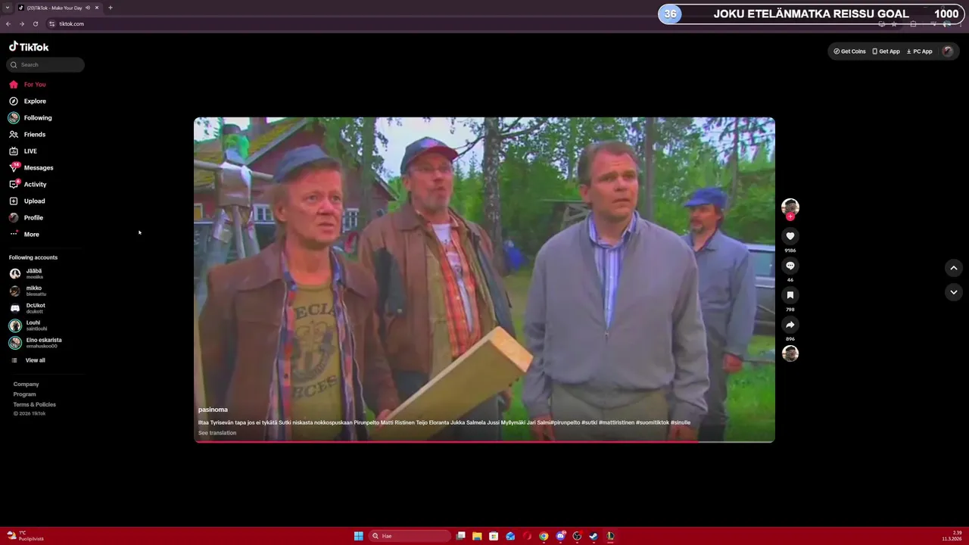The width and height of the screenshot is (969, 545).
Task: Click the taskbar Hae search box
Action: (409, 536)
